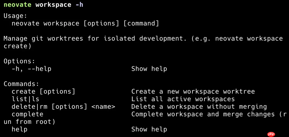289x137 pixels.
Task: Select the delete|rm command entry
Action: coord(63,107)
